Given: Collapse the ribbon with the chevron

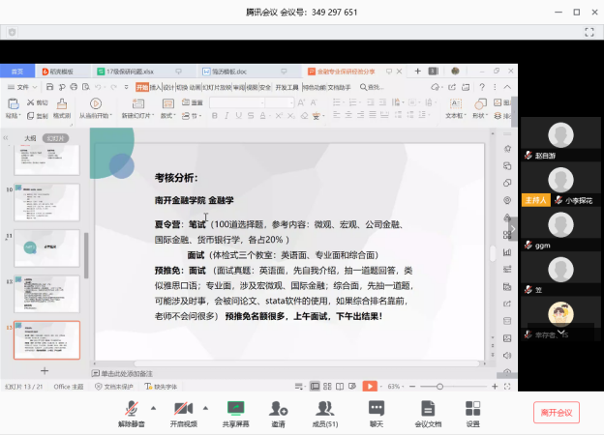Looking at the screenshot, I should click(x=507, y=87).
